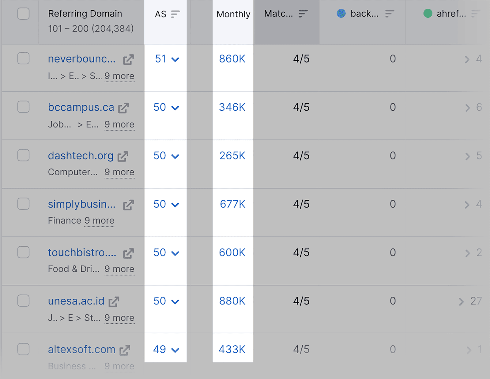490x379 pixels.
Task: Expand bccampus.ca row chevron showing 6 items
Action: 467,108
